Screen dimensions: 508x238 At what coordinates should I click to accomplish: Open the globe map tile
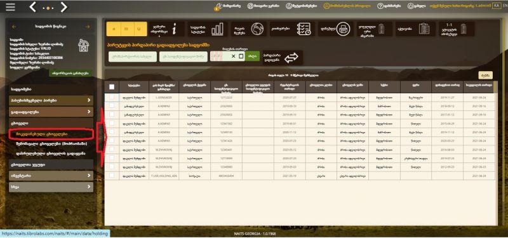tap(248, 29)
